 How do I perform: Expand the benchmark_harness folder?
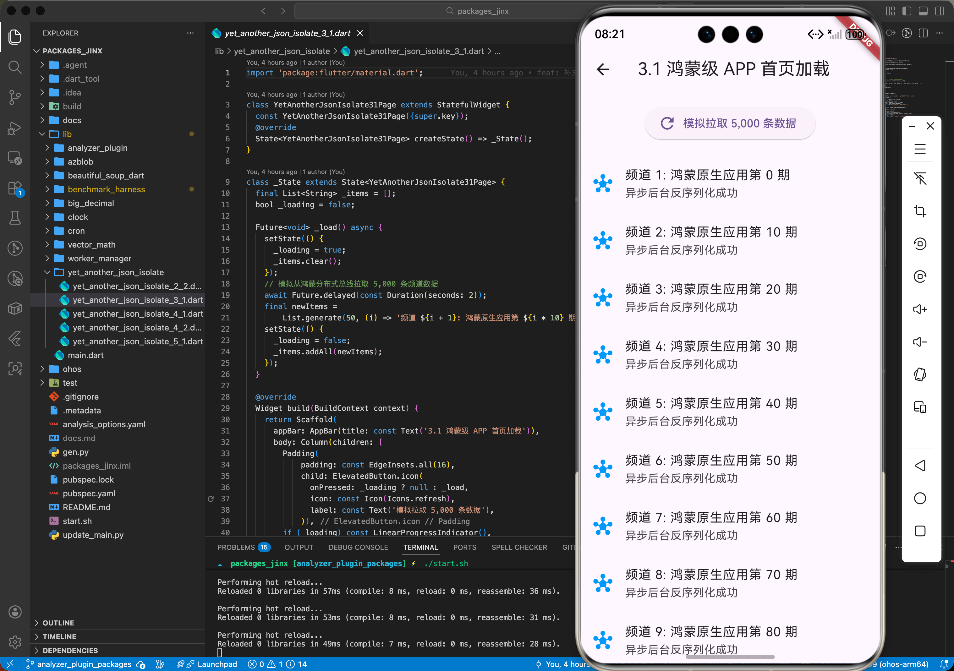107,189
